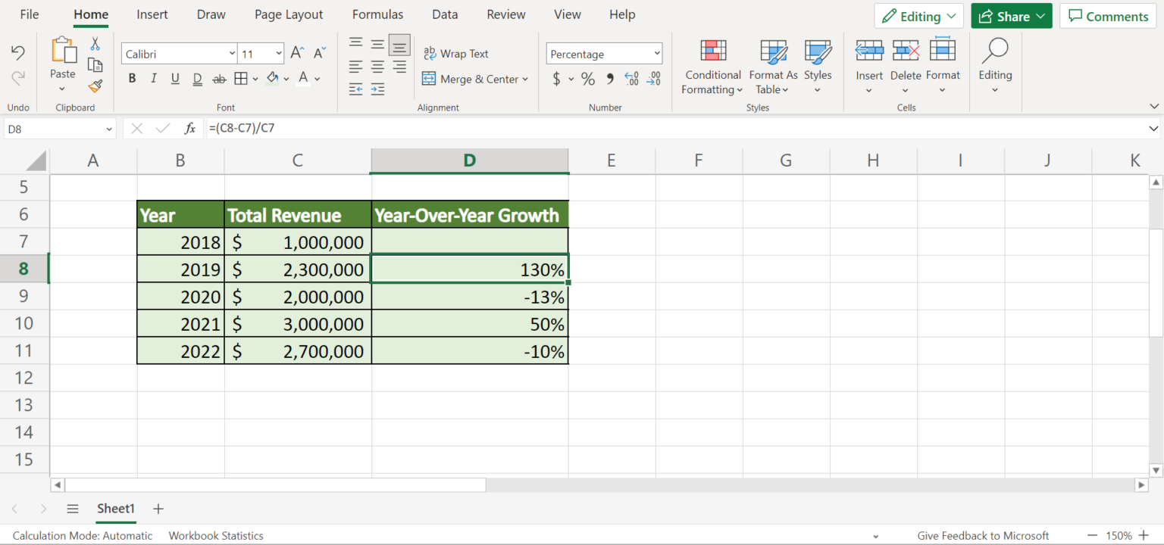
Task: Expand the Editing mode dropdown
Action: tap(952, 16)
